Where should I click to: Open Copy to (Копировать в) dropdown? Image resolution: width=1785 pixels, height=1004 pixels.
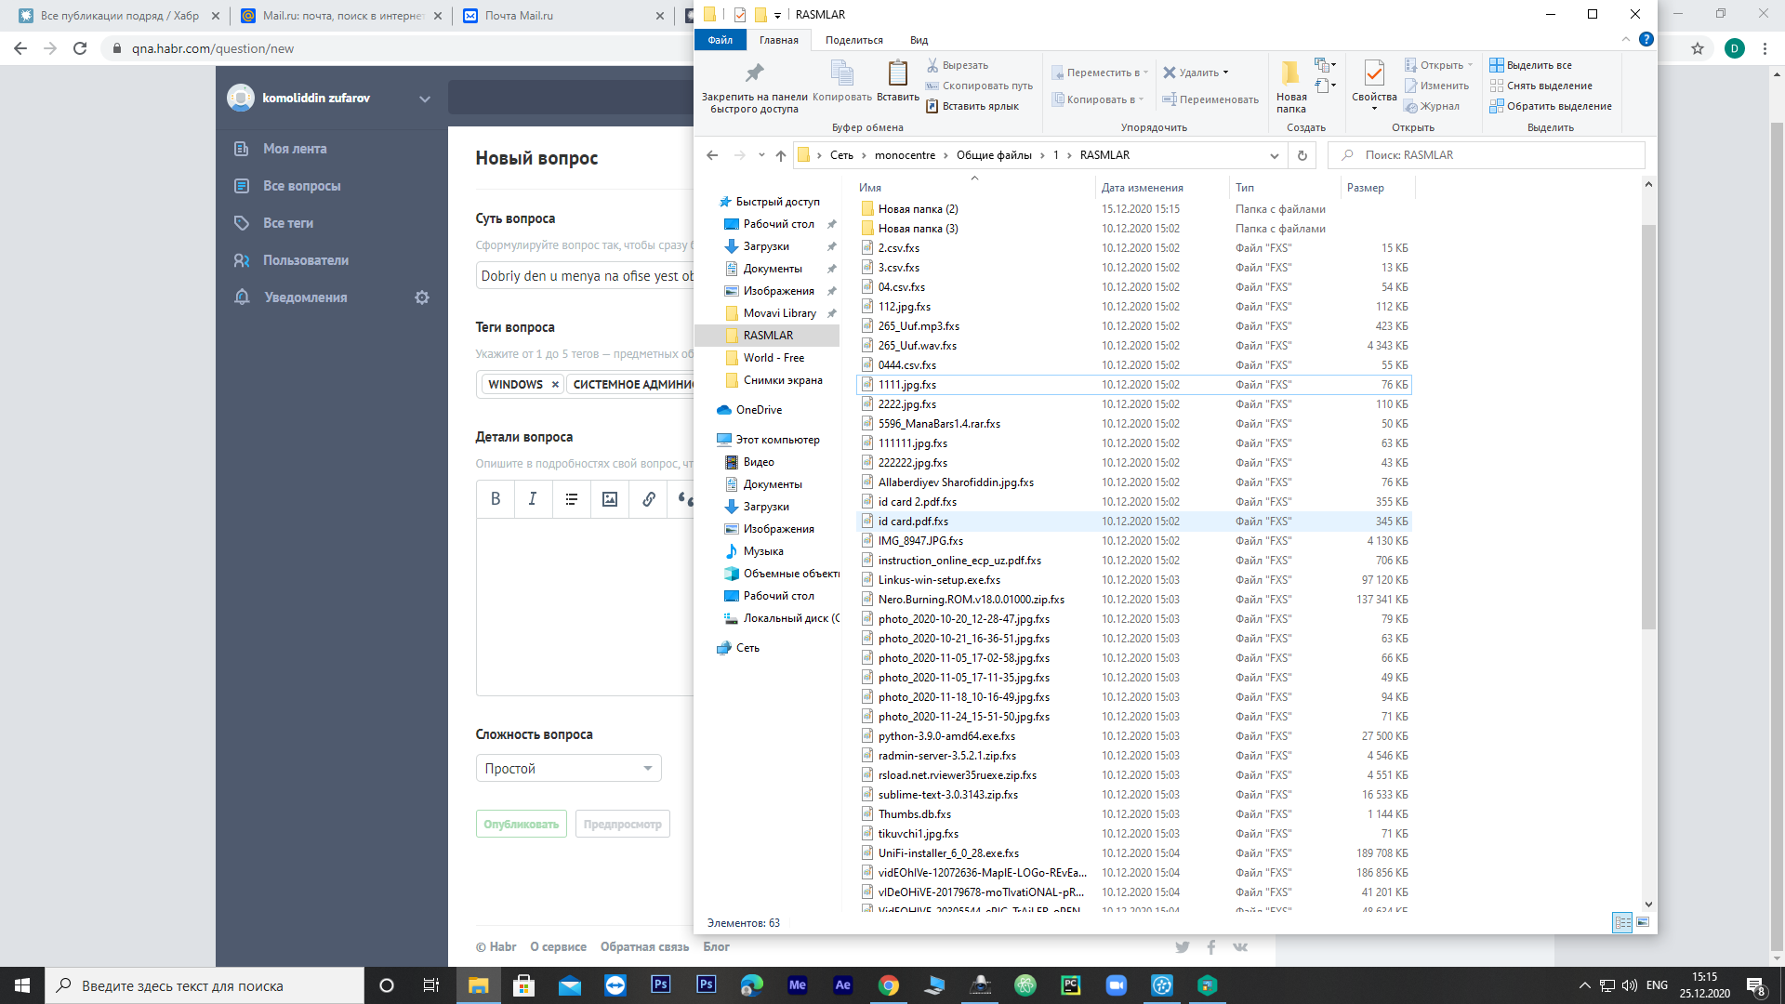click(1098, 99)
